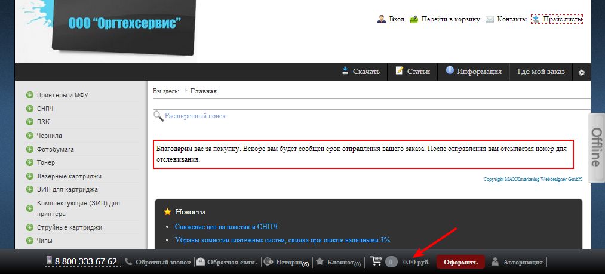Open the Скачать menu item
The height and width of the screenshot is (274, 605).
tap(361, 72)
